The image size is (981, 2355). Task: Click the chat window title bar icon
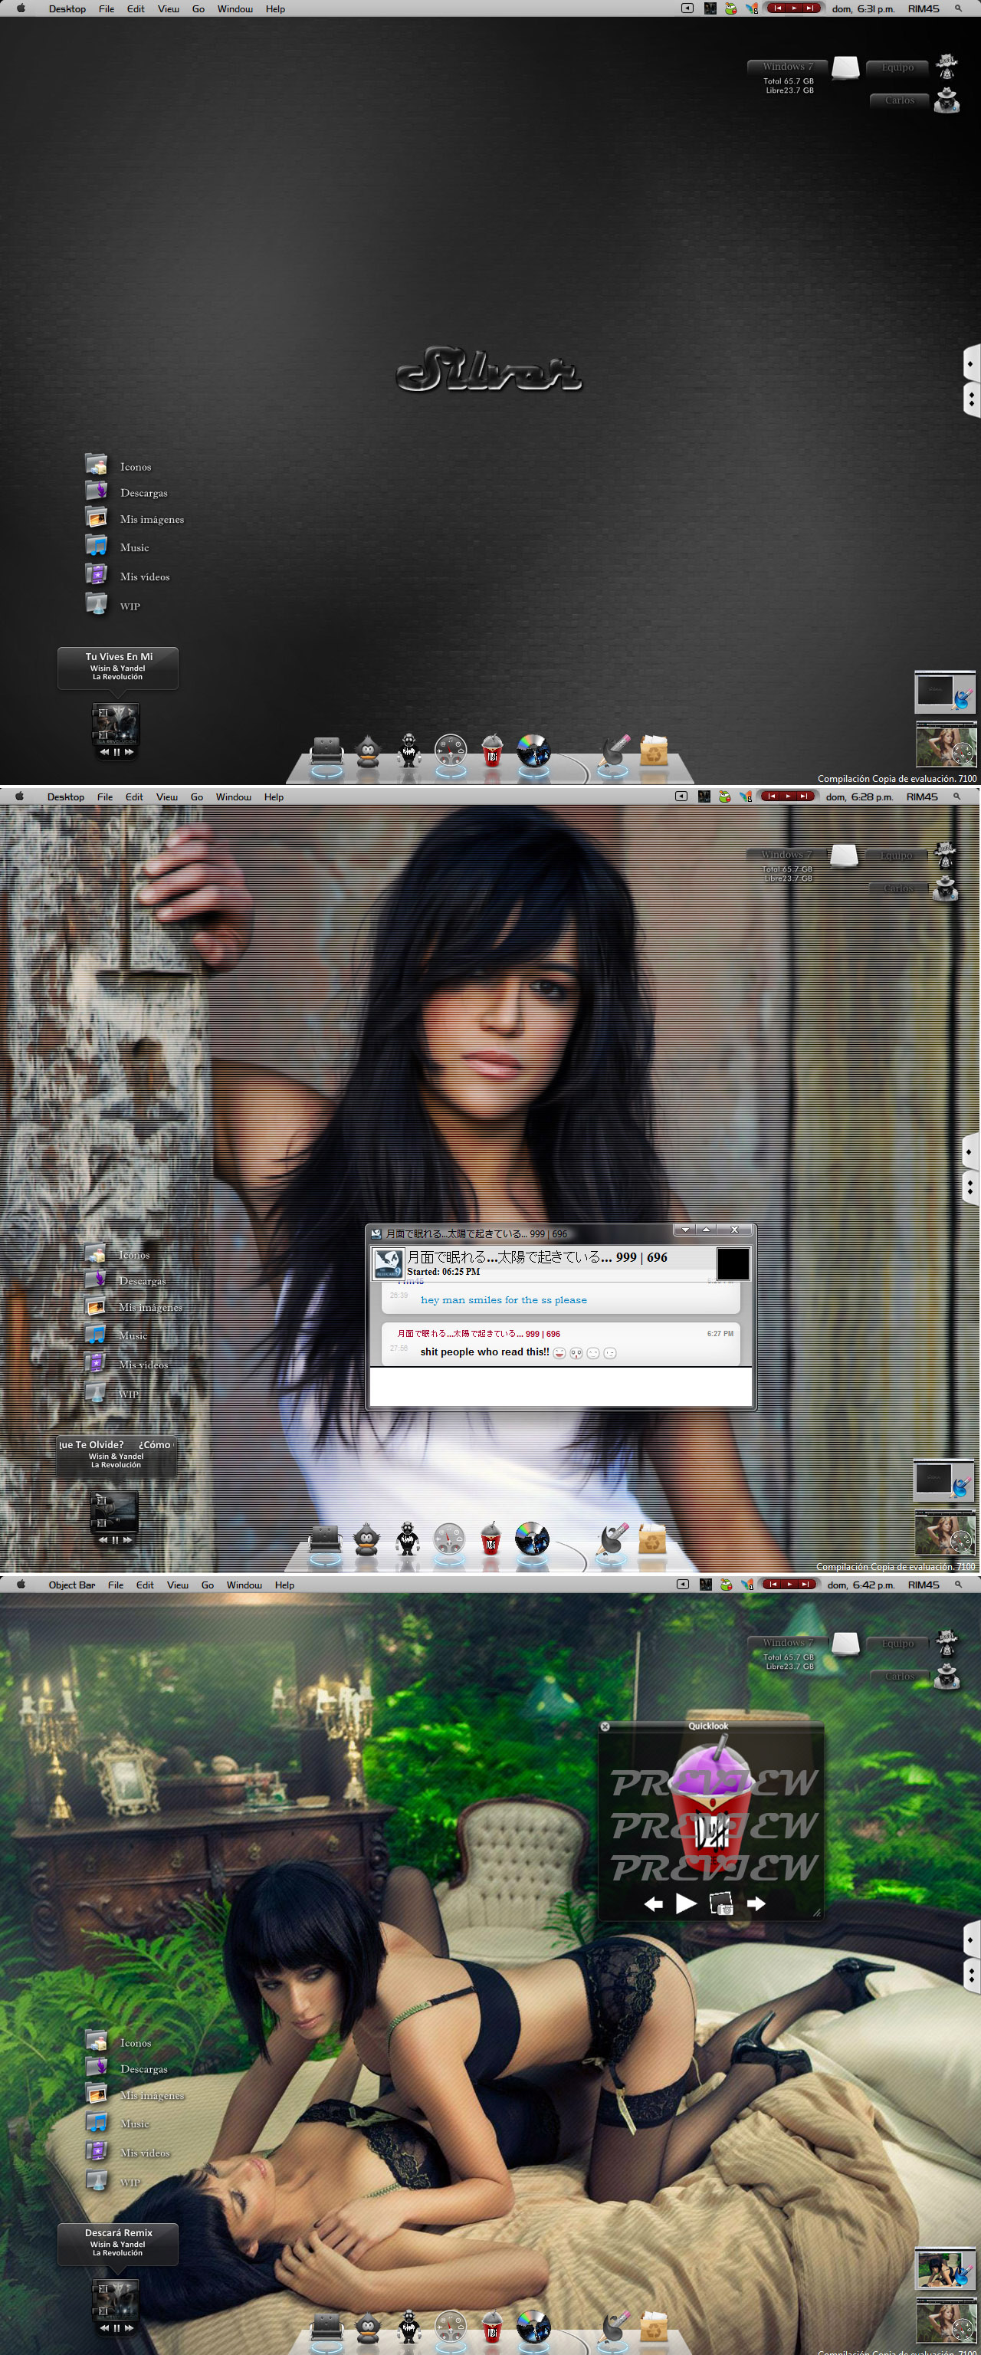376,1233
